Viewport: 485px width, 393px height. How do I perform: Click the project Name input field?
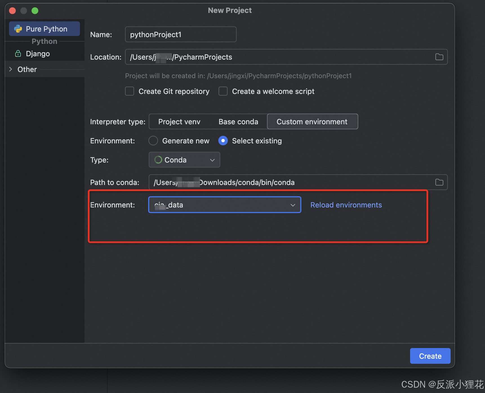181,34
